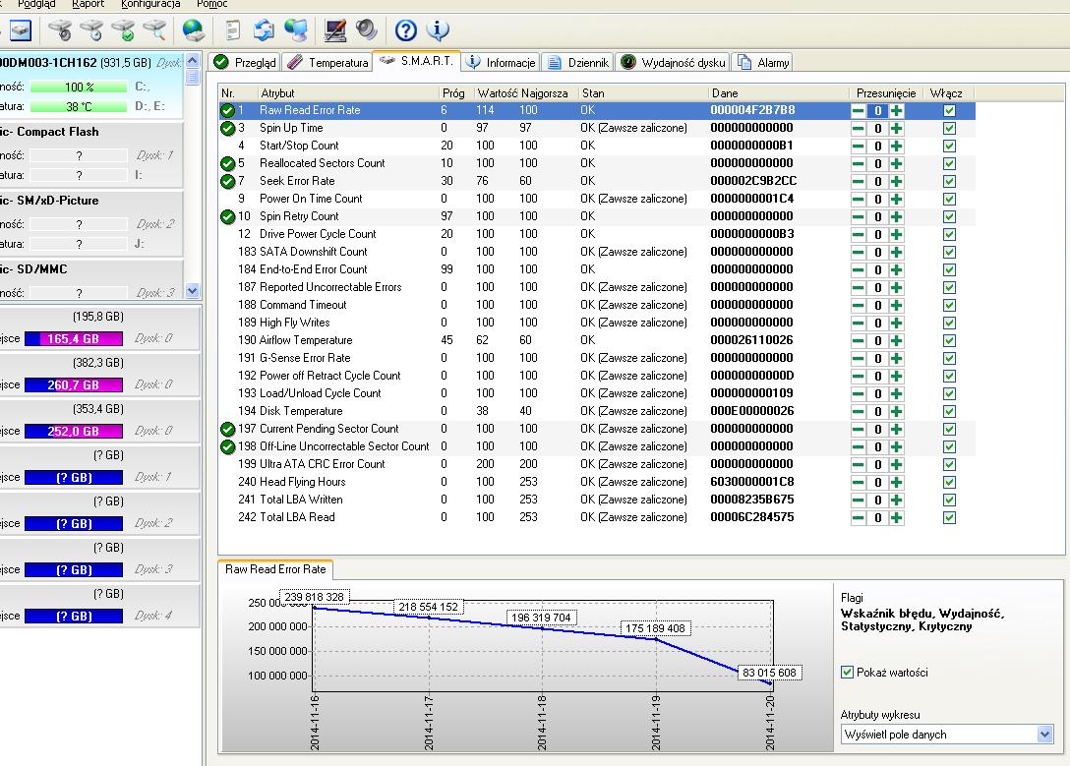The width and height of the screenshot is (1070, 766).
Task: Select the Raw Read Error Rate graph tab
Action: [x=275, y=569]
